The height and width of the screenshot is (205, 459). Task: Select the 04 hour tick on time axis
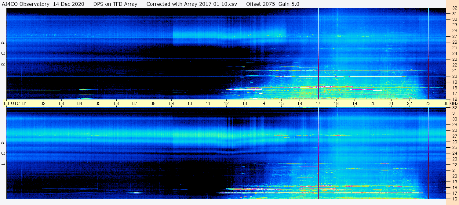[80, 103]
